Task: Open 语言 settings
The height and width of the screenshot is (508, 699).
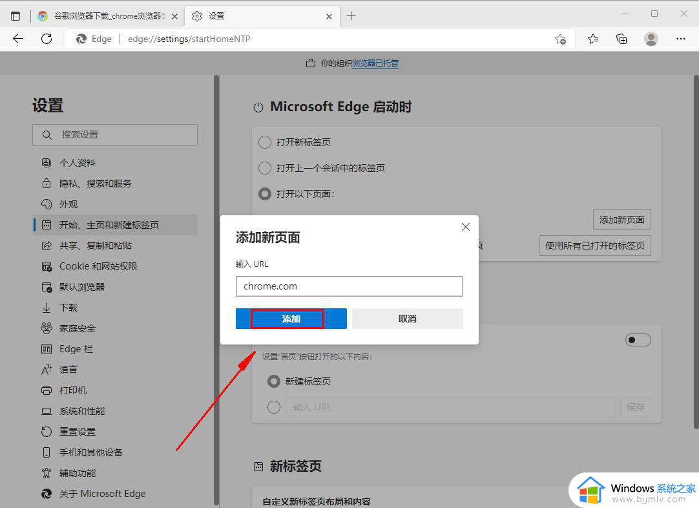Action: click(115, 369)
